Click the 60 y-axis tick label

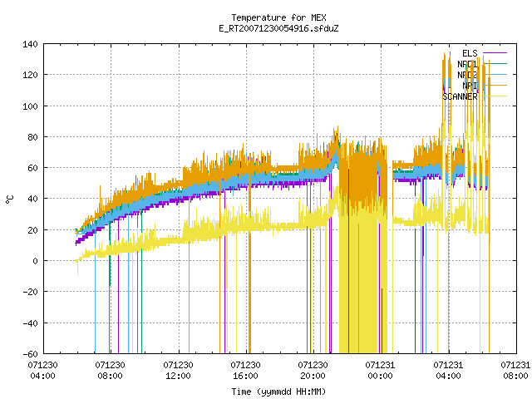tap(32, 168)
